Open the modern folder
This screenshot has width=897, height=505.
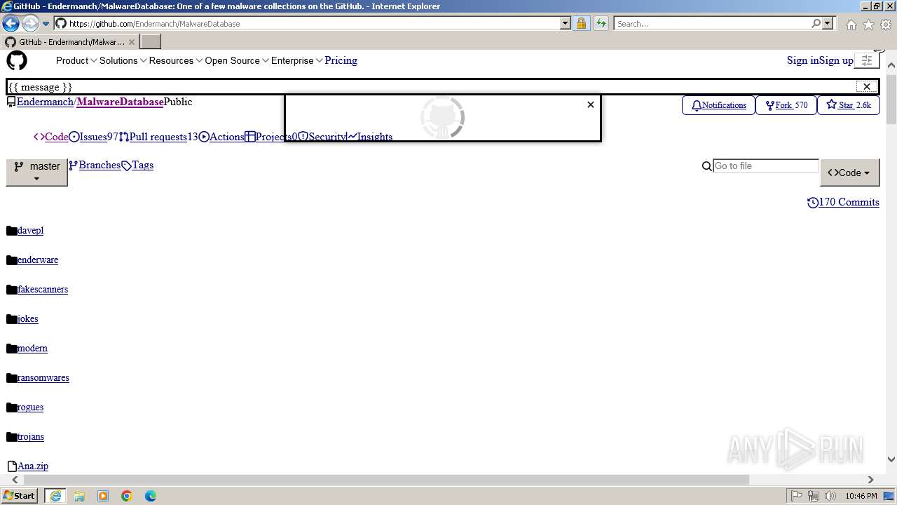[32, 348]
